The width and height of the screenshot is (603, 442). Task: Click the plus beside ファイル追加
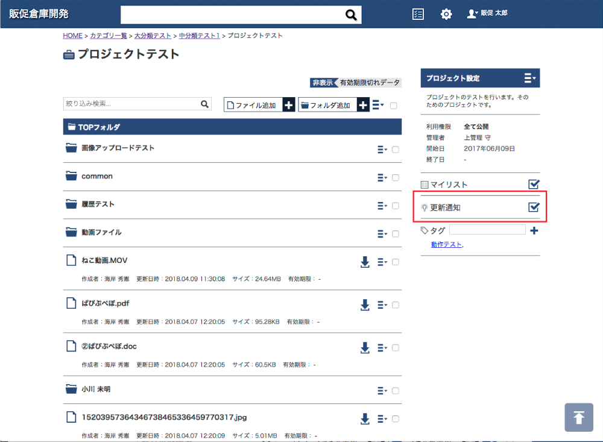click(x=288, y=105)
